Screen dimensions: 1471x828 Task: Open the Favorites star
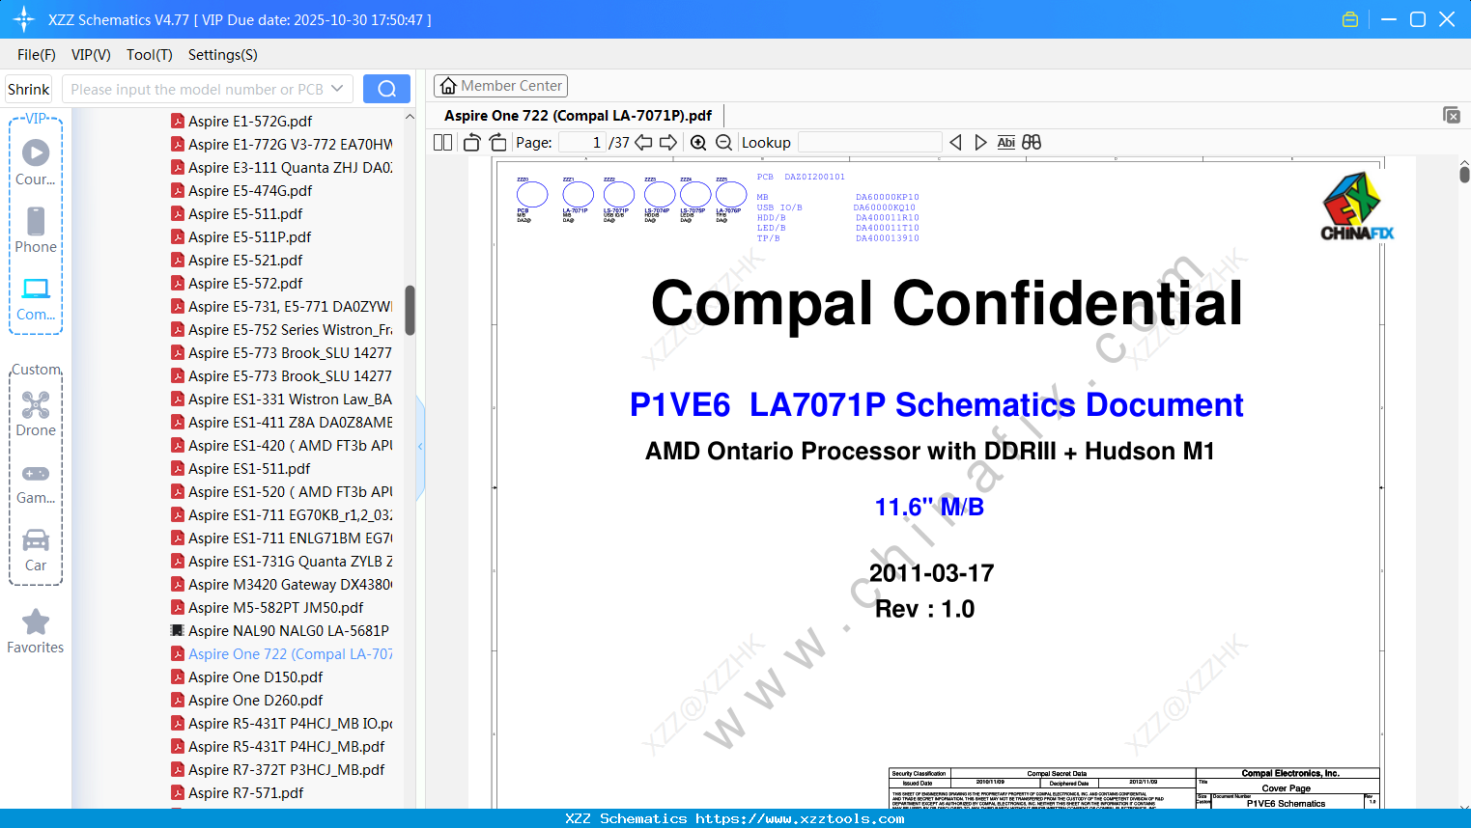(x=36, y=631)
